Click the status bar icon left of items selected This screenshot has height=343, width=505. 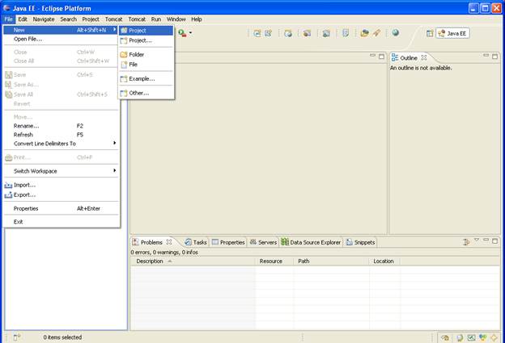pyautogui.click(x=17, y=337)
